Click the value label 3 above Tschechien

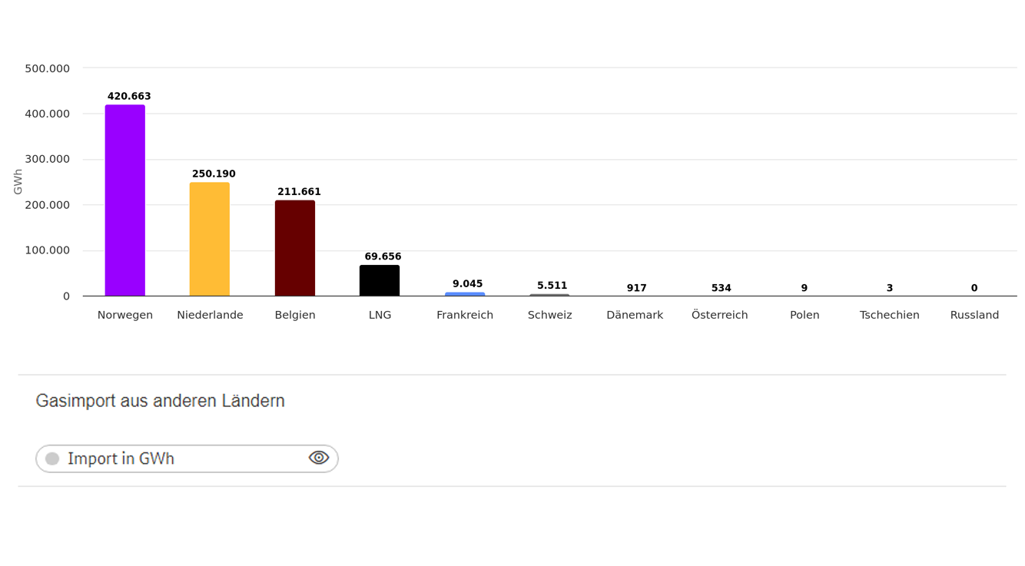pyautogui.click(x=890, y=288)
